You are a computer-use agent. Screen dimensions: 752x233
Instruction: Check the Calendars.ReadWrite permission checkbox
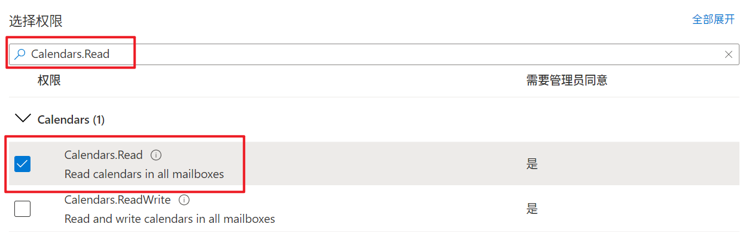tap(22, 209)
